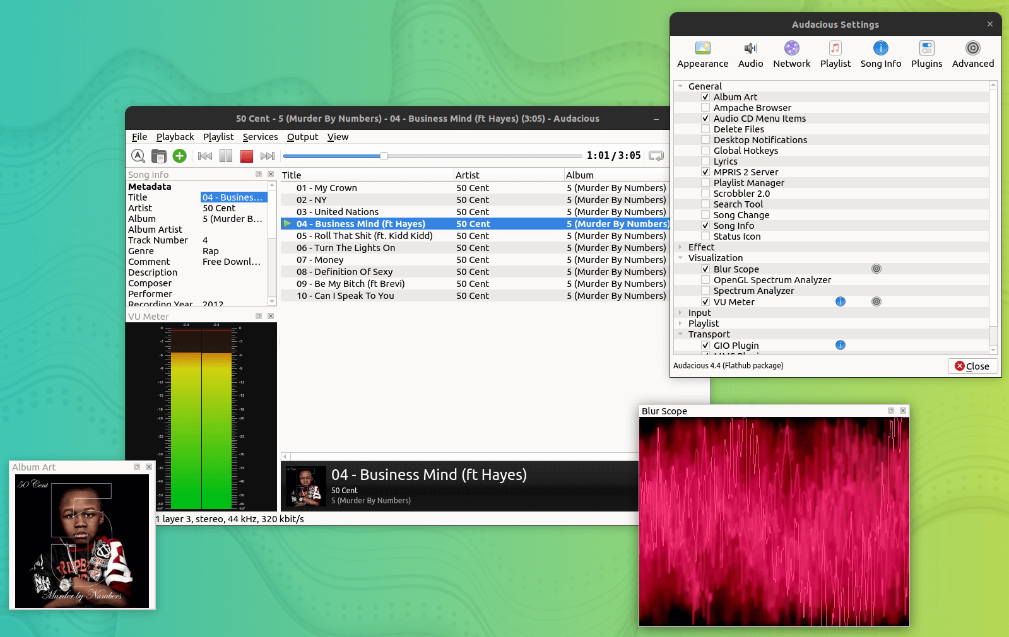
Task: Dock the Album Art window
Action: click(137, 467)
